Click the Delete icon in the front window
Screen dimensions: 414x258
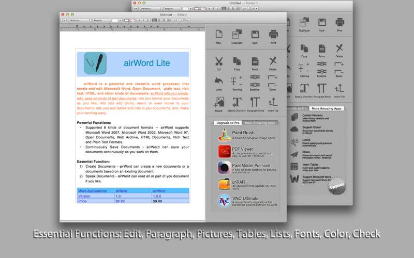[x=273, y=61]
